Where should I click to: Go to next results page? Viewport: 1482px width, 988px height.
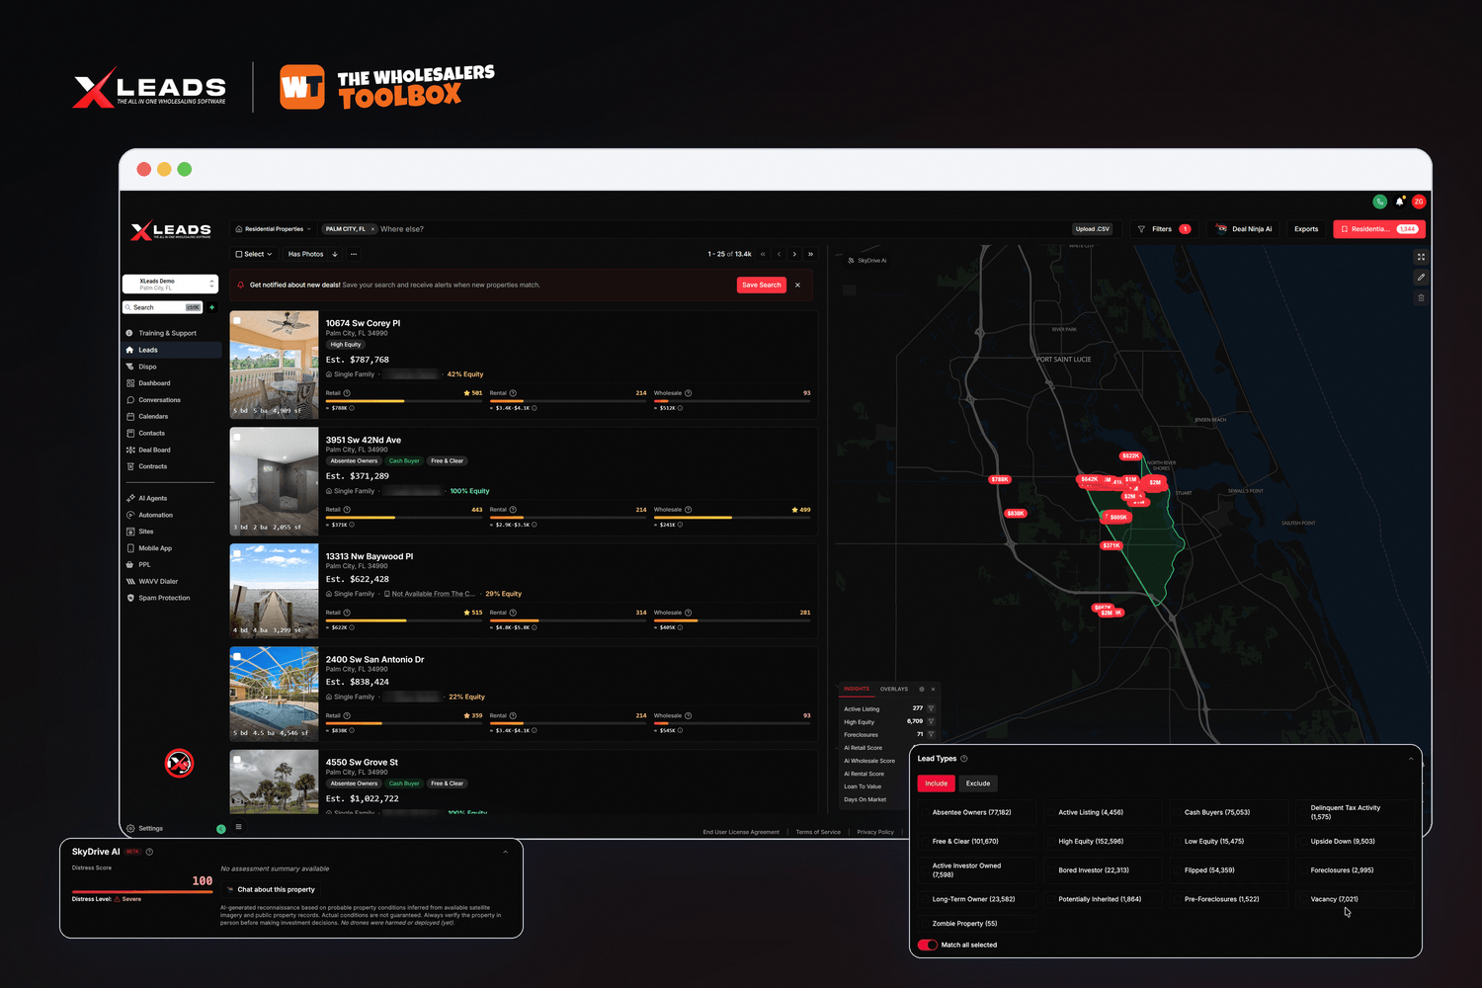pyautogui.click(x=794, y=255)
